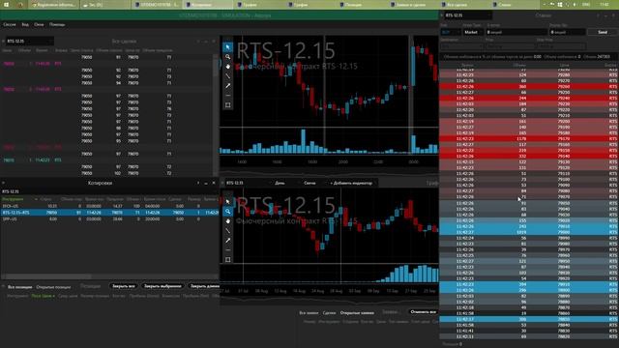Open the BUY side dropdown in order panel
This screenshot has width=619, height=348.
(451, 32)
